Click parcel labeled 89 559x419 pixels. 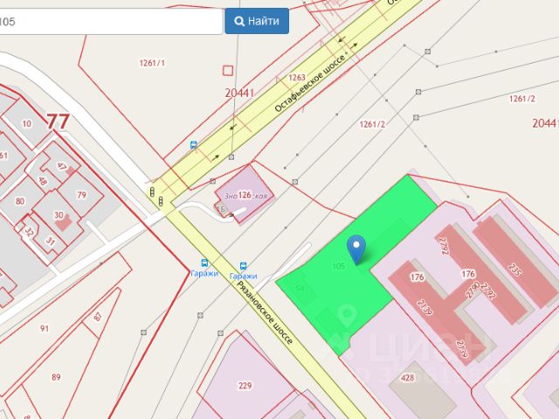tap(56, 377)
